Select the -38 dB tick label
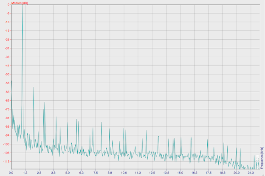This screenshot has width=265, height=176. point(7,57)
